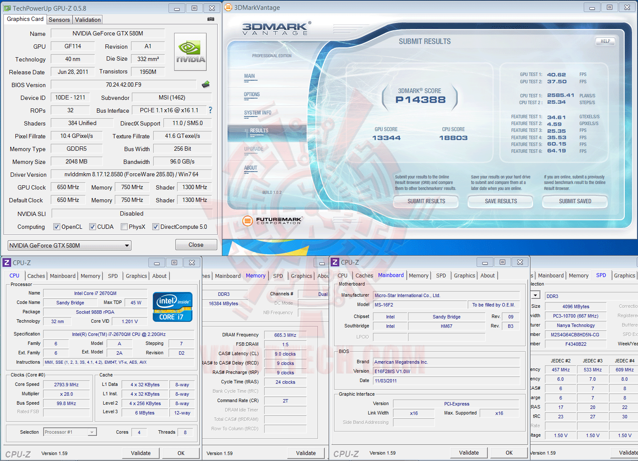
Task: Click the SUBMIT RESULTS button
Action: tap(426, 201)
